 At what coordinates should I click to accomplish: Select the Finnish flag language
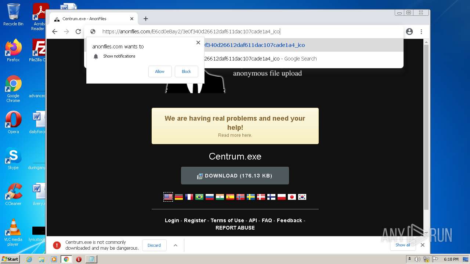(271, 197)
